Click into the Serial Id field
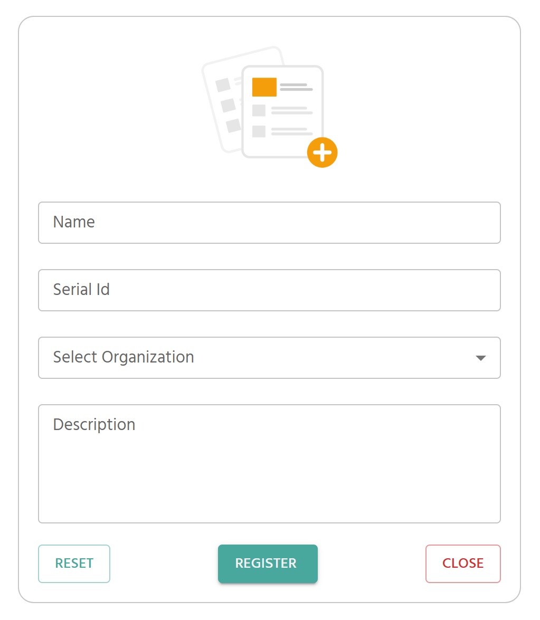 point(269,290)
